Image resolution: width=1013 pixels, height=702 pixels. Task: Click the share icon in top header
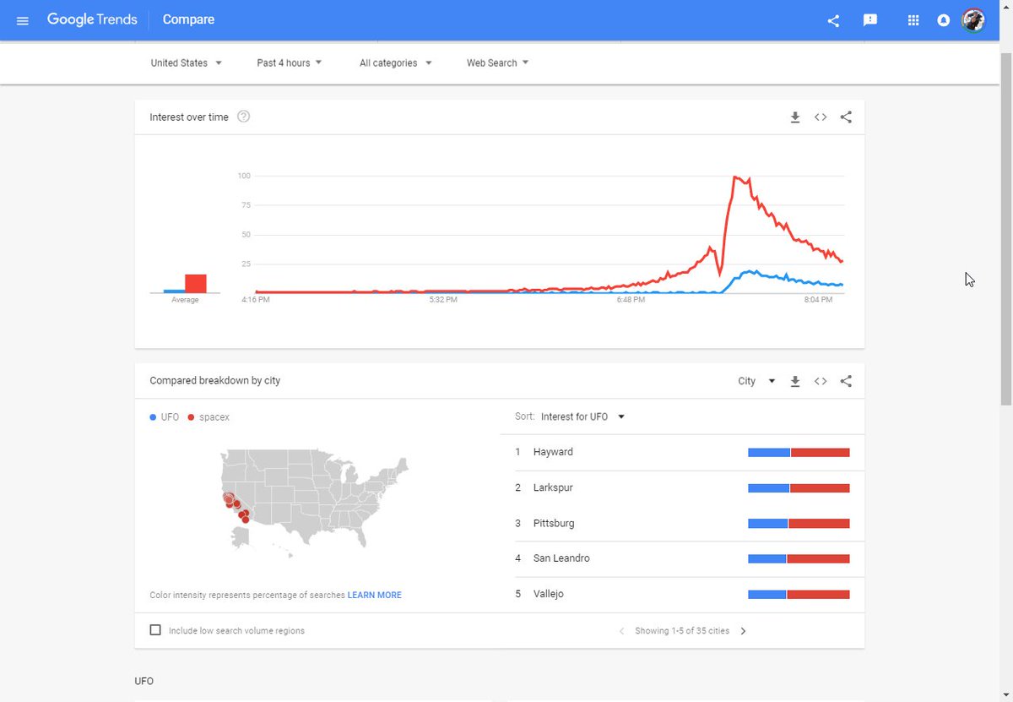pos(833,20)
